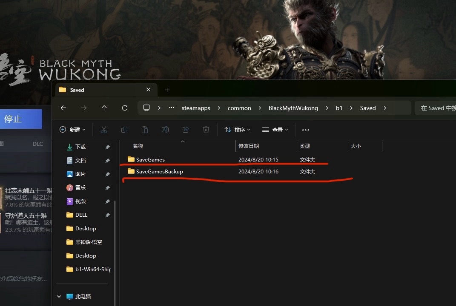Screen dimensions: 456x306
Task: Unpin 音乐 using its pin icon
Action: (x=107, y=188)
